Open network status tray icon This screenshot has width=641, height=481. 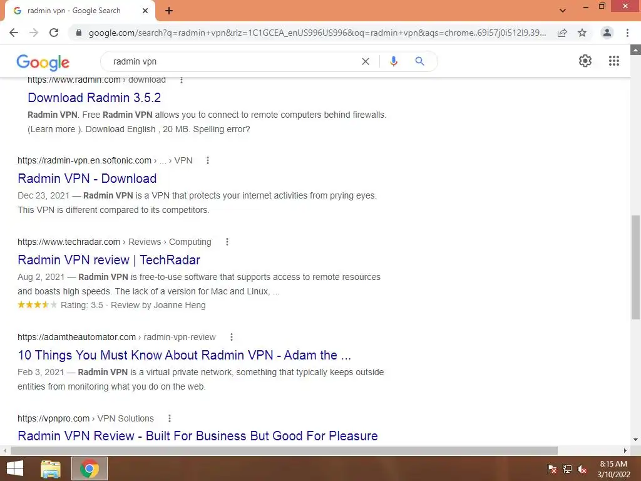coord(567,469)
